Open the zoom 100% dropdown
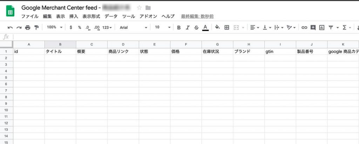This screenshot has width=359, height=144. (x=54, y=27)
